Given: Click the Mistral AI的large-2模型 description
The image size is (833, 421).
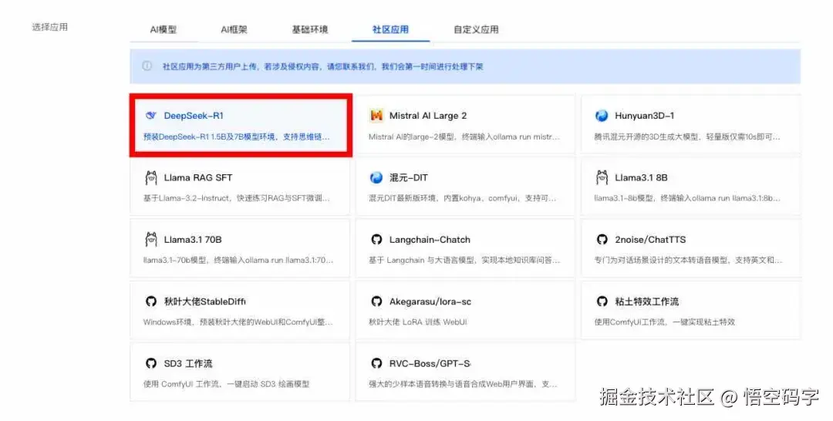Looking at the screenshot, I should pos(464,136).
